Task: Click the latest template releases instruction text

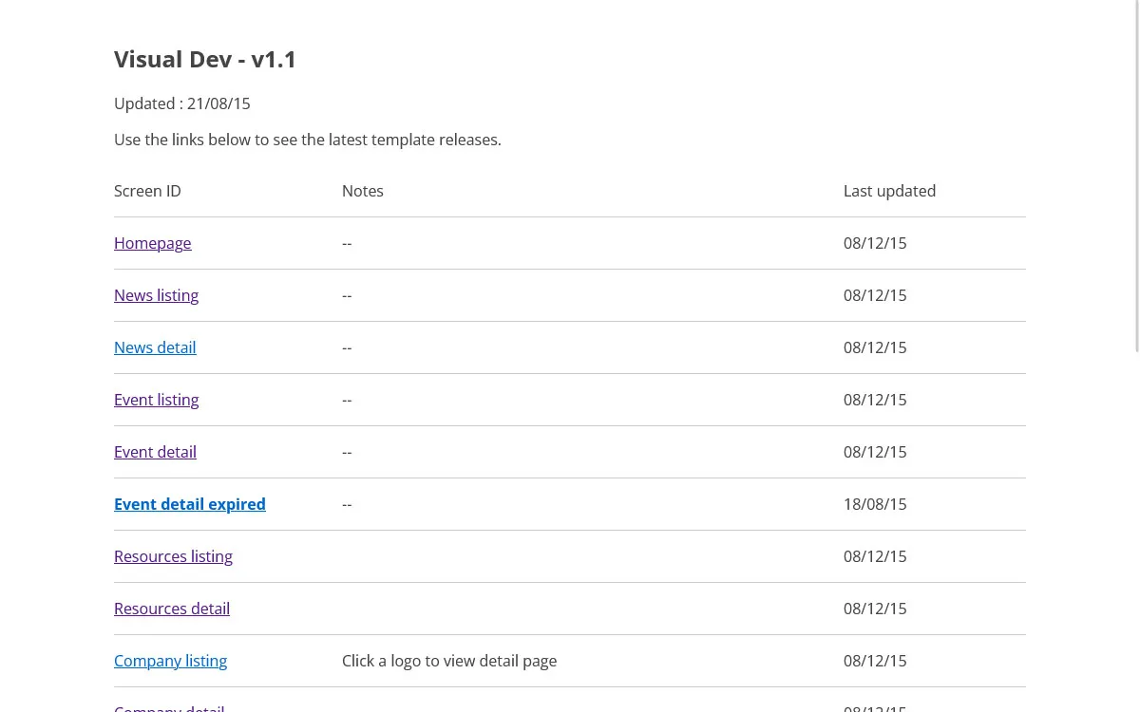Action: [x=308, y=140]
